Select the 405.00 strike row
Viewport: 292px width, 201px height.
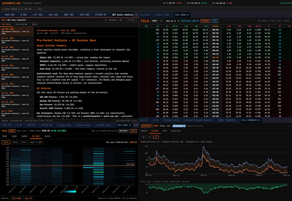click(x=215, y=58)
